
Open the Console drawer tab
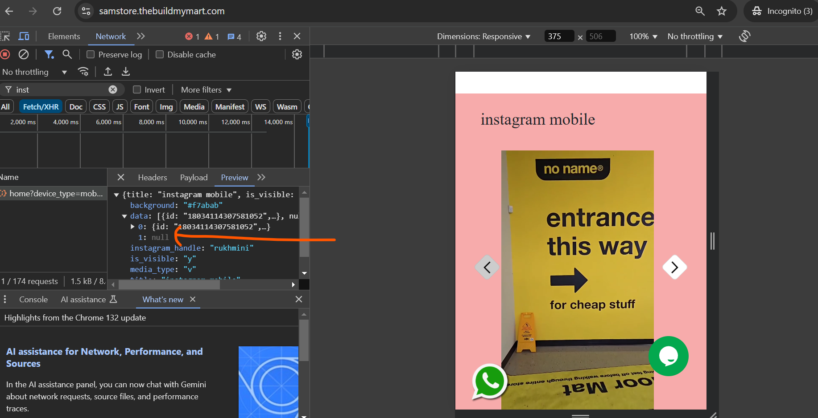coord(33,300)
